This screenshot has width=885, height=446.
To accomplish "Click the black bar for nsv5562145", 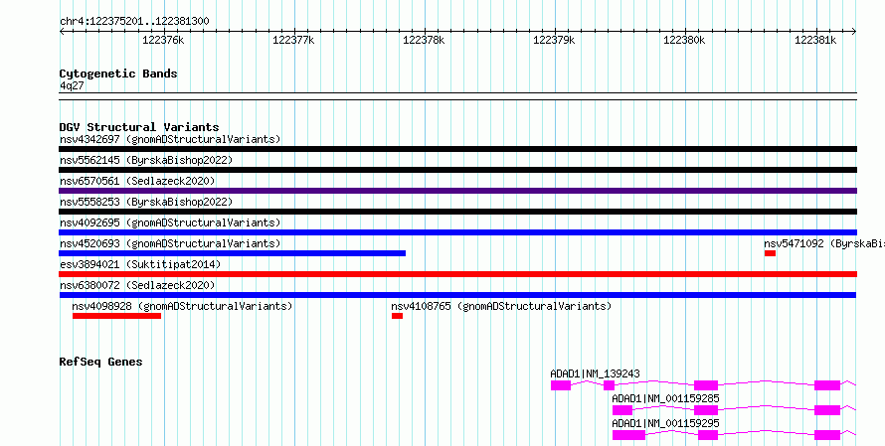I will point(457,170).
